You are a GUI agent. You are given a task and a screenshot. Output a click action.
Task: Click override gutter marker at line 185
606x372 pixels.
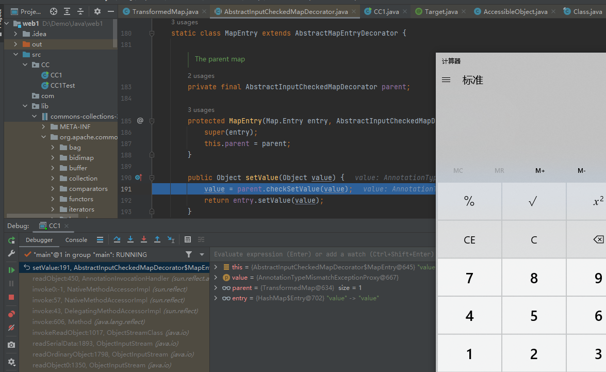click(140, 121)
